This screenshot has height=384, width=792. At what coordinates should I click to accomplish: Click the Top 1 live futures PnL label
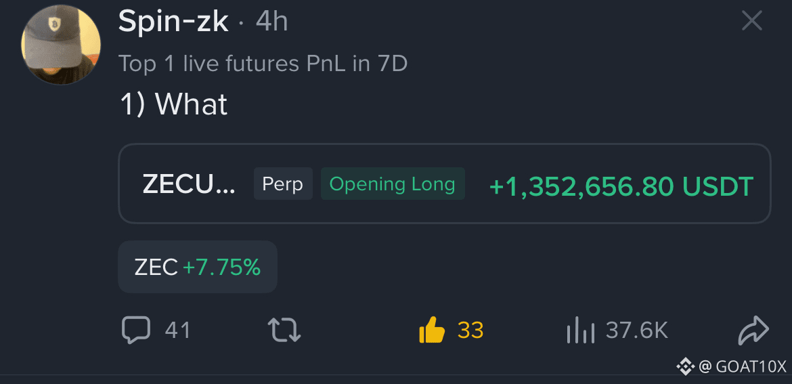(x=263, y=64)
